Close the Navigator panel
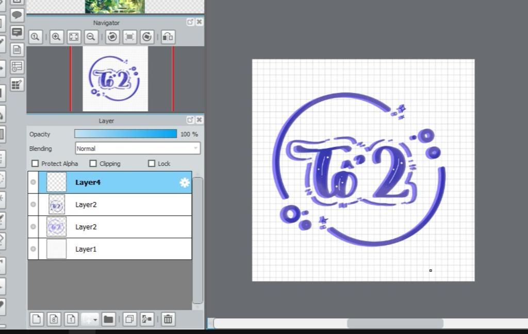Viewport: 528px width, 334px height. coord(200,22)
